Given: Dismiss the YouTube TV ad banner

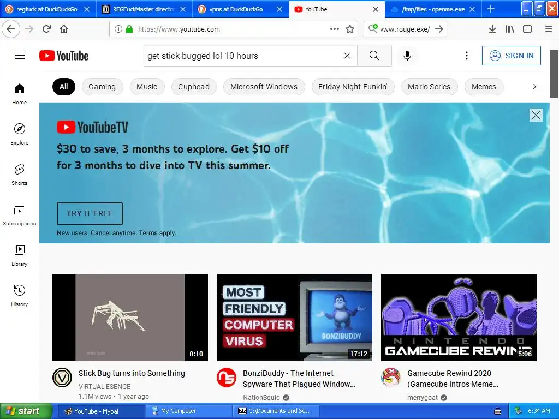Looking at the screenshot, I should click(x=536, y=115).
